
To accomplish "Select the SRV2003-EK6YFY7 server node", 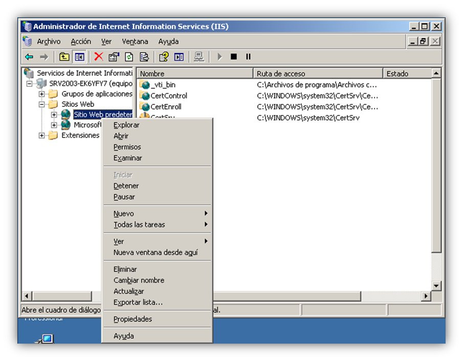I will 91,83.
